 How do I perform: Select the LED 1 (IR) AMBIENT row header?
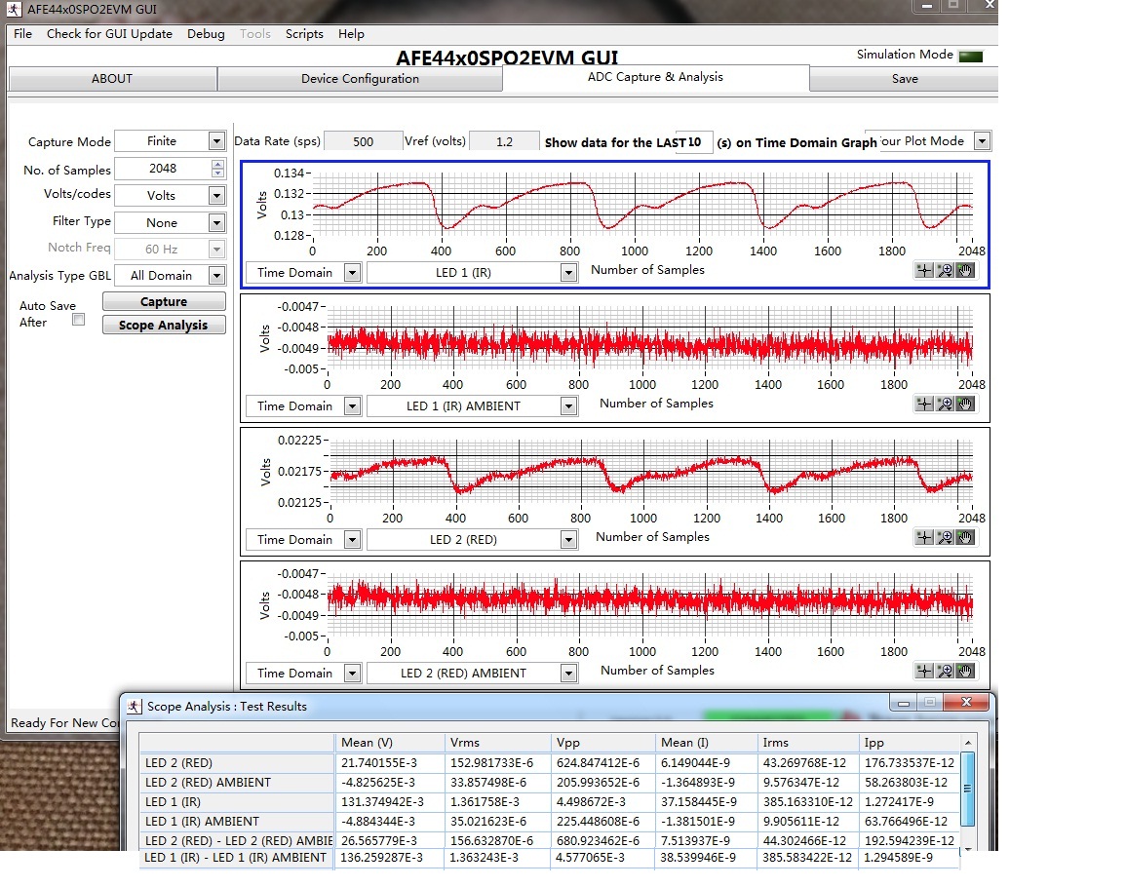(x=237, y=821)
